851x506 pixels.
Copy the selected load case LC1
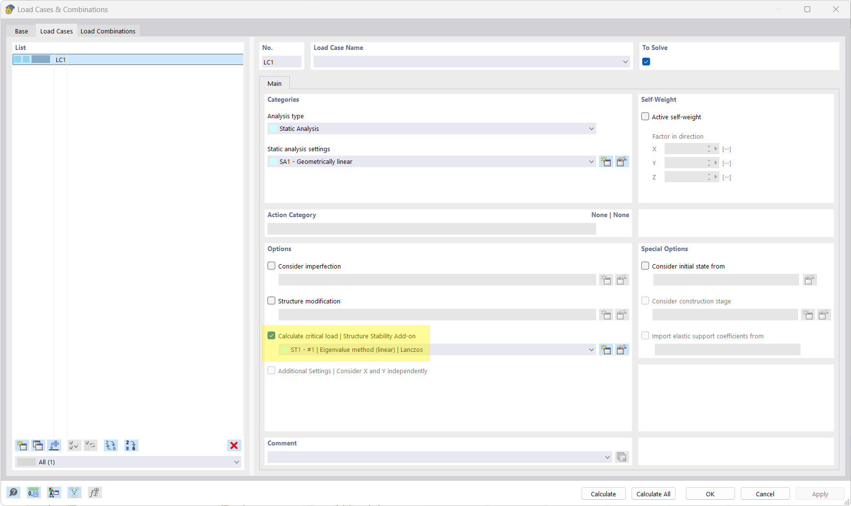37,445
